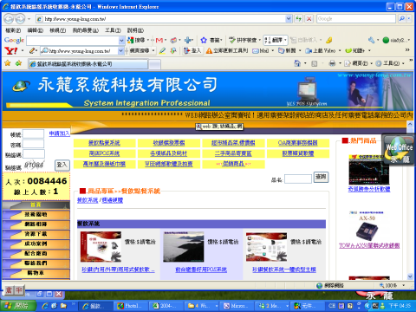
Task: Click the Windows Start button (開始)
Action: [x=18, y=306]
